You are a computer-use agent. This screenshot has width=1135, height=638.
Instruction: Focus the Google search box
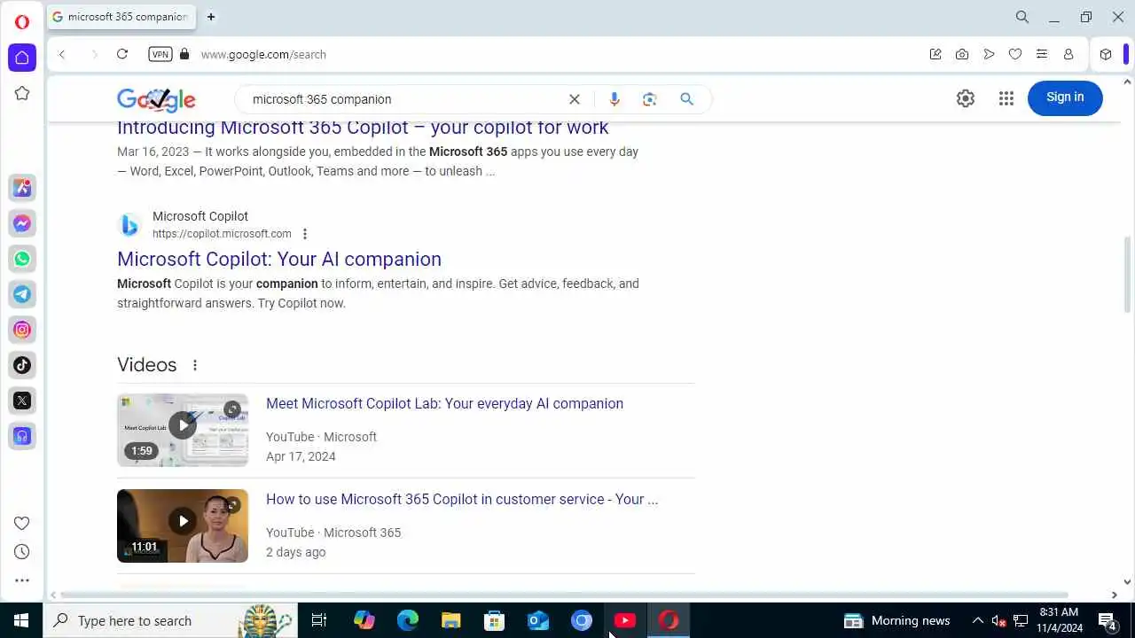point(403,99)
